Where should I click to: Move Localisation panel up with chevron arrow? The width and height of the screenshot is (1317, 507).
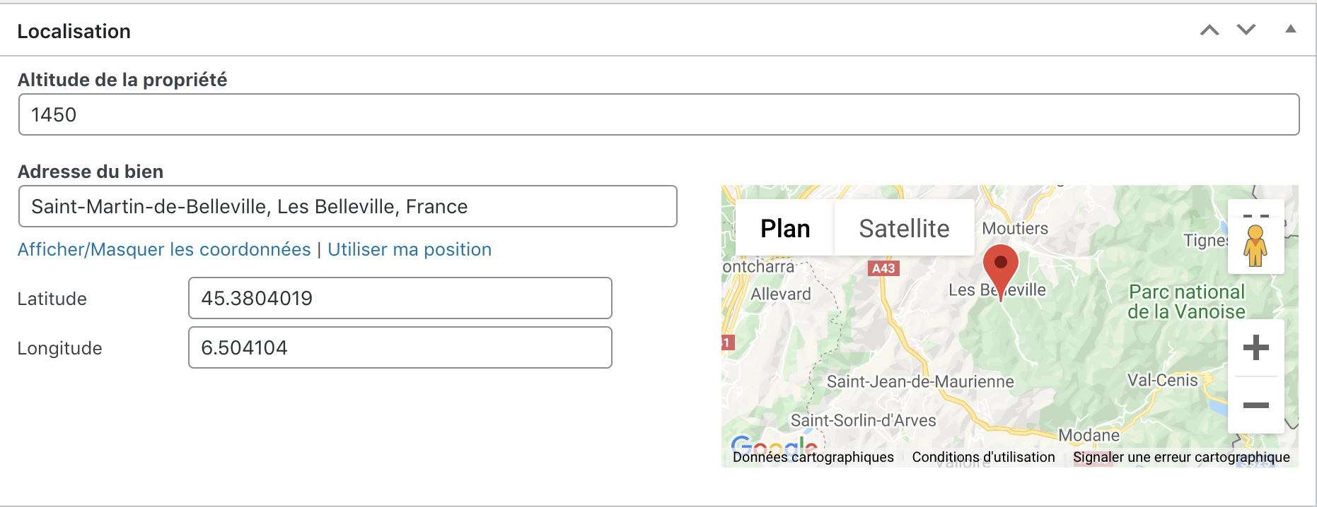[x=1209, y=30]
